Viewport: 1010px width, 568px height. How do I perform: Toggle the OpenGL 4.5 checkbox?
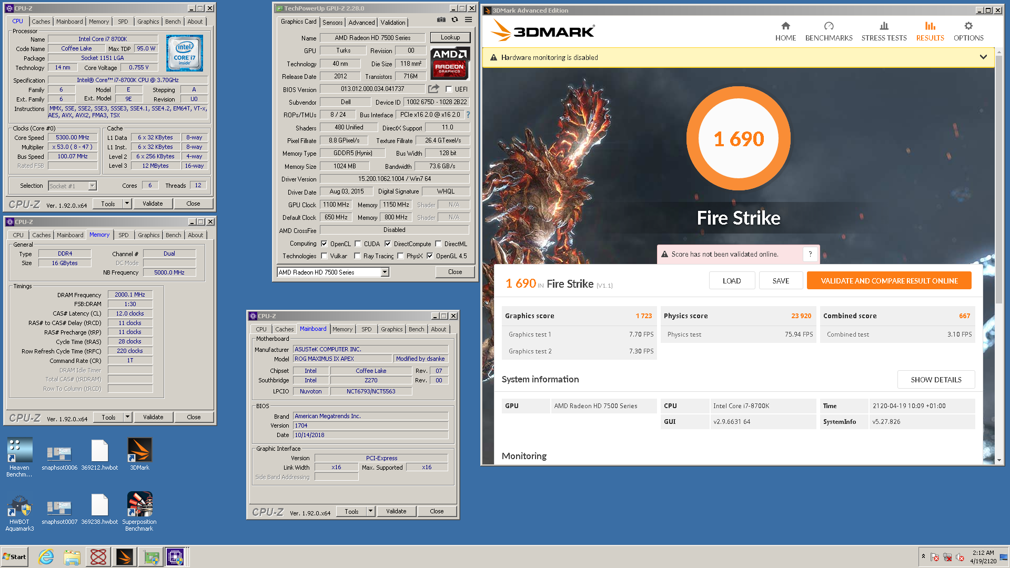tap(430, 256)
